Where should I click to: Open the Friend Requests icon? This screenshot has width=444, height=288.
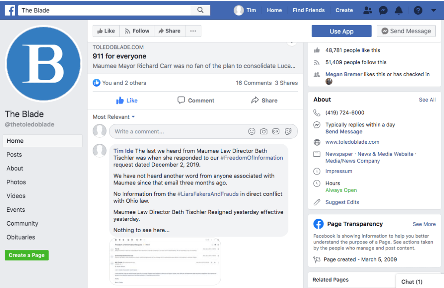368,10
